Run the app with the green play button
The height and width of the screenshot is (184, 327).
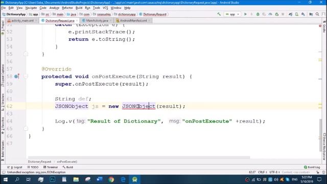click(245, 14)
